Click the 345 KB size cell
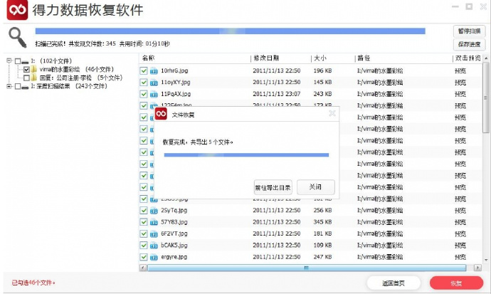This screenshot has height=294, width=491. coord(322,222)
